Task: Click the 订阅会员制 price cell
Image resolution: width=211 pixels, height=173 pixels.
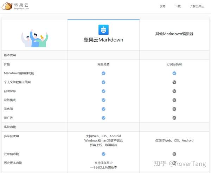Action: (x=174, y=64)
